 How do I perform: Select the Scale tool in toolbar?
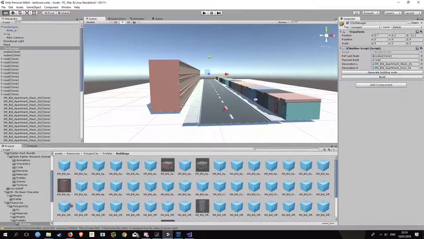(27, 13)
